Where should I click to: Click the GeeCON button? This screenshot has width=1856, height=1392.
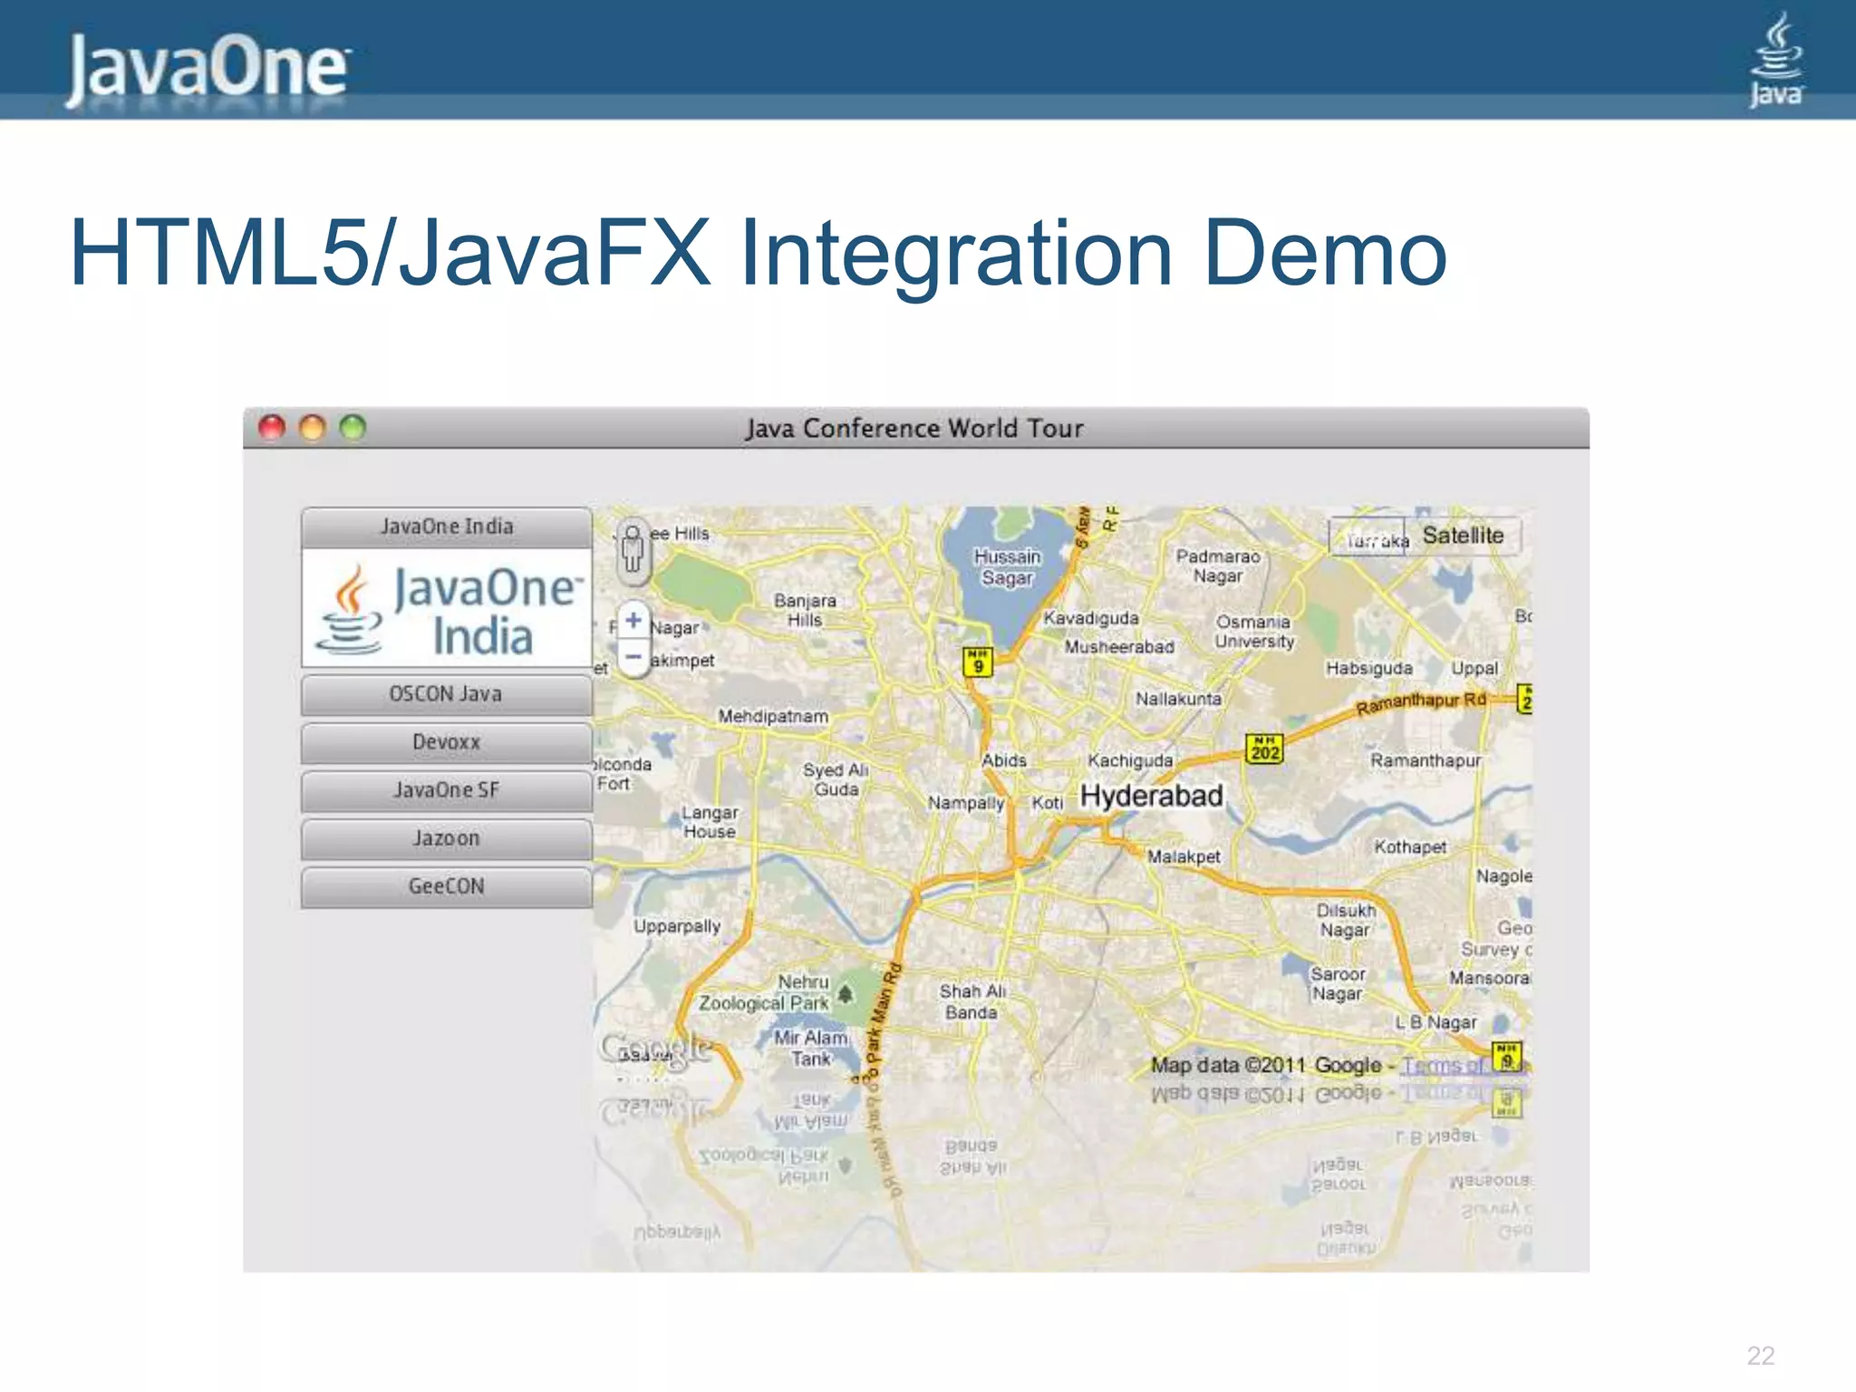447,886
